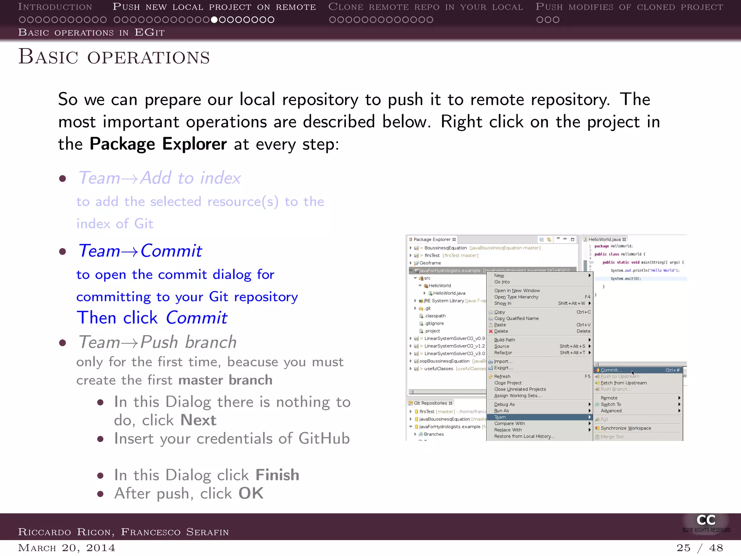Click Export icon in context menu
This screenshot has height=556, width=741.
(x=491, y=368)
